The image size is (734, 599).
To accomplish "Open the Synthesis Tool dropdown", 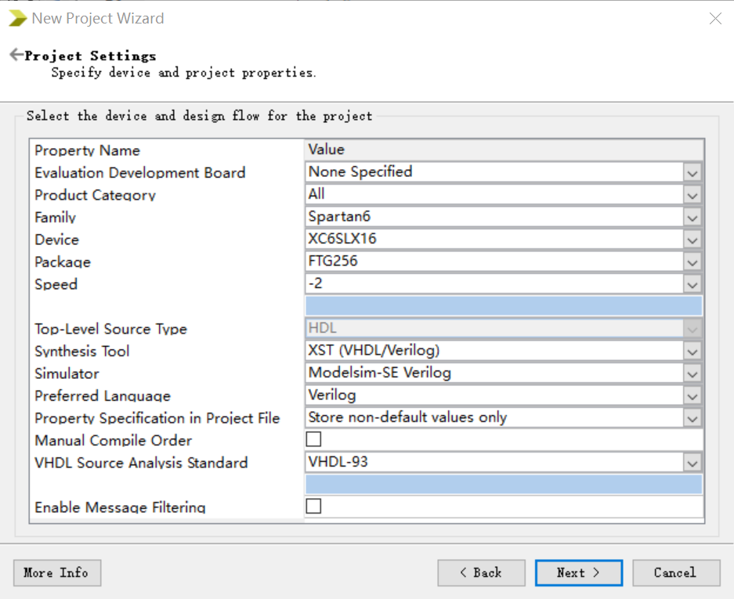I will coord(692,351).
